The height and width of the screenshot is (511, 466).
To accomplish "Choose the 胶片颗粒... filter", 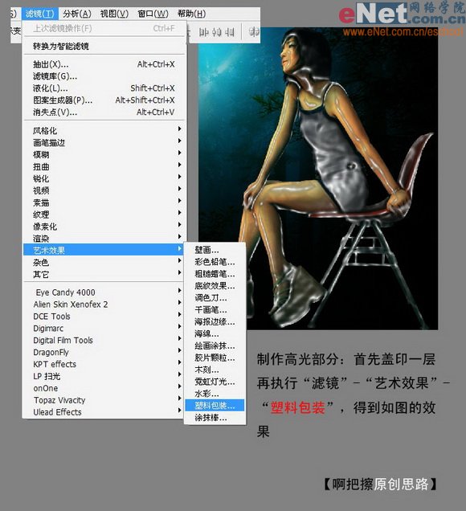I will point(215,358).
